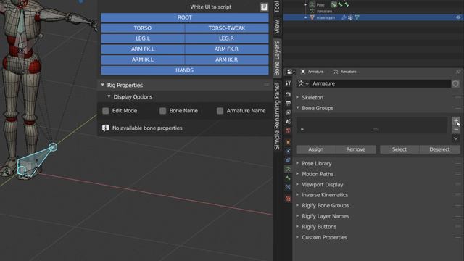464x261 pixels.
Task: Click the plus icon to add bone group
Action: coord(456,121)
